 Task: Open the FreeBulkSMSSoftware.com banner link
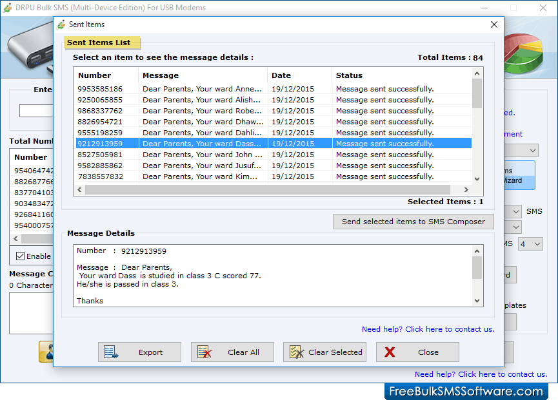click(x=465, y=390)
